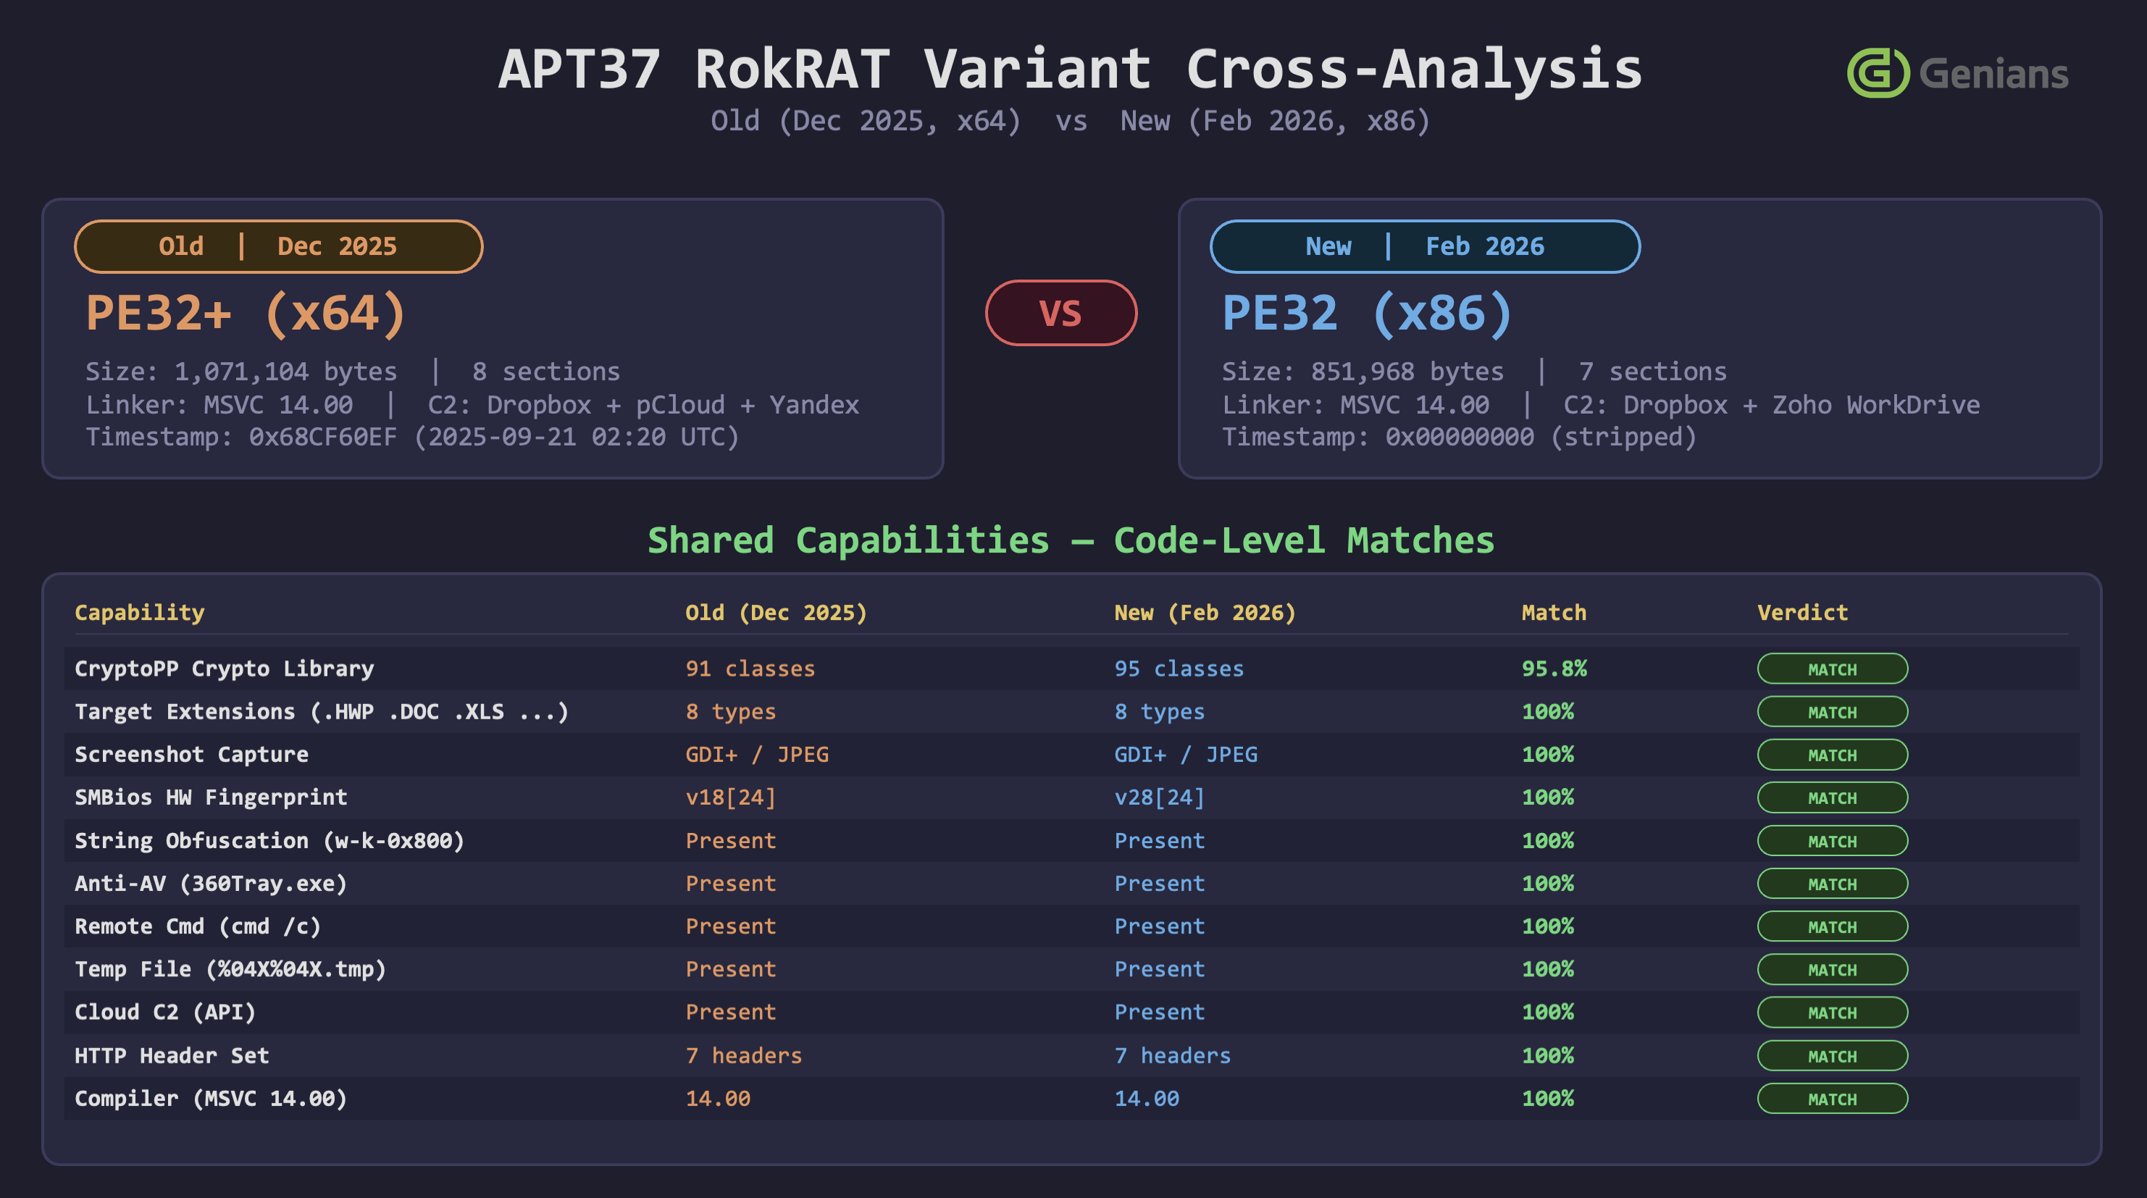Click the Match column header
The height and width of the screenshot is (1198, 2147).
click(x=1554, y=612)
